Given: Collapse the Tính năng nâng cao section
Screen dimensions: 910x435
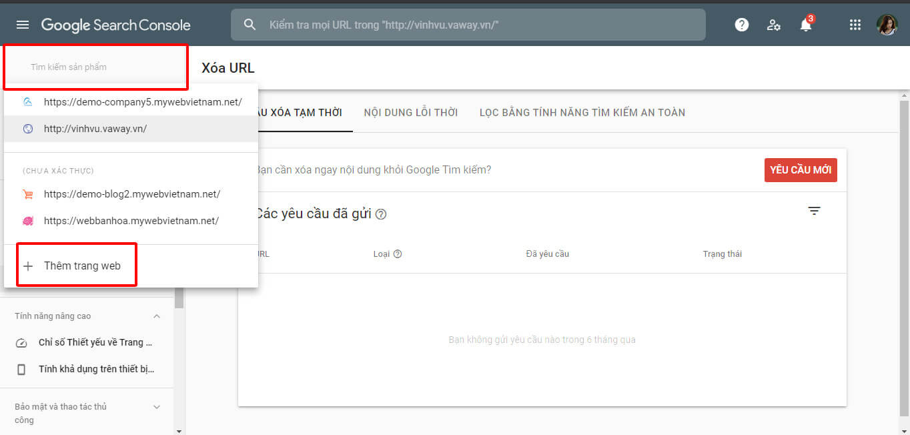Looking at the screenshot, I should [157, 316].
